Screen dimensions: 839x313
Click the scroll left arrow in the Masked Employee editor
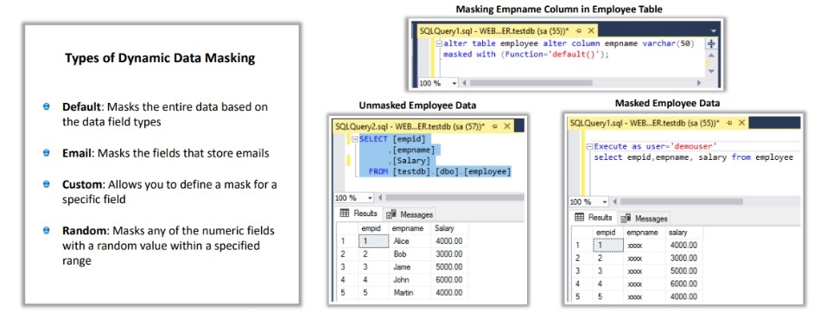point(614,201)
